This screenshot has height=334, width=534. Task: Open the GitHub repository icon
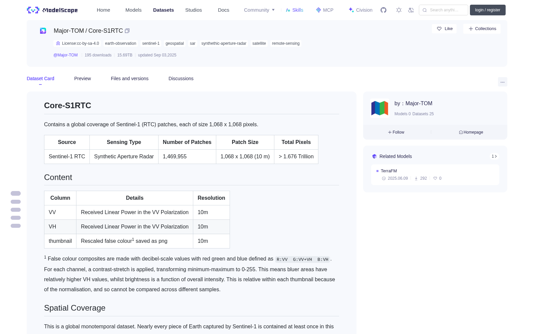pyautogui.click(x=383, y=10)
